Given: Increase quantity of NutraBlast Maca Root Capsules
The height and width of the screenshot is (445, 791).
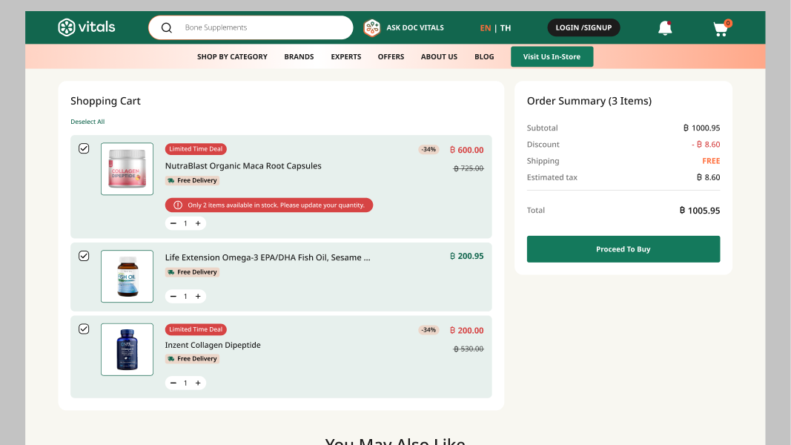Looking at the screenshot, I should [198, 223].
